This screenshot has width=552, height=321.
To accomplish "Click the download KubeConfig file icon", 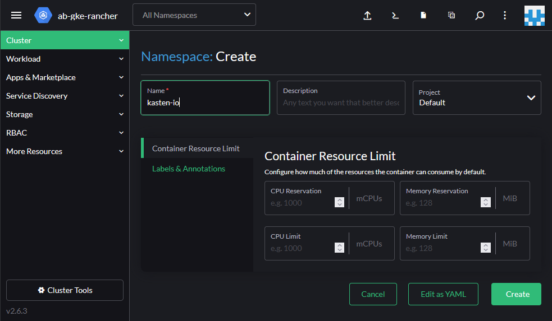I will 423,16.
